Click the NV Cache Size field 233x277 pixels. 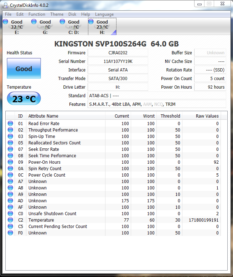(210, 61)
